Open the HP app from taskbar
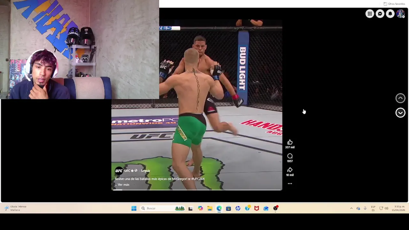The height and width of the screenshot is (230, 409). point(238,208)
